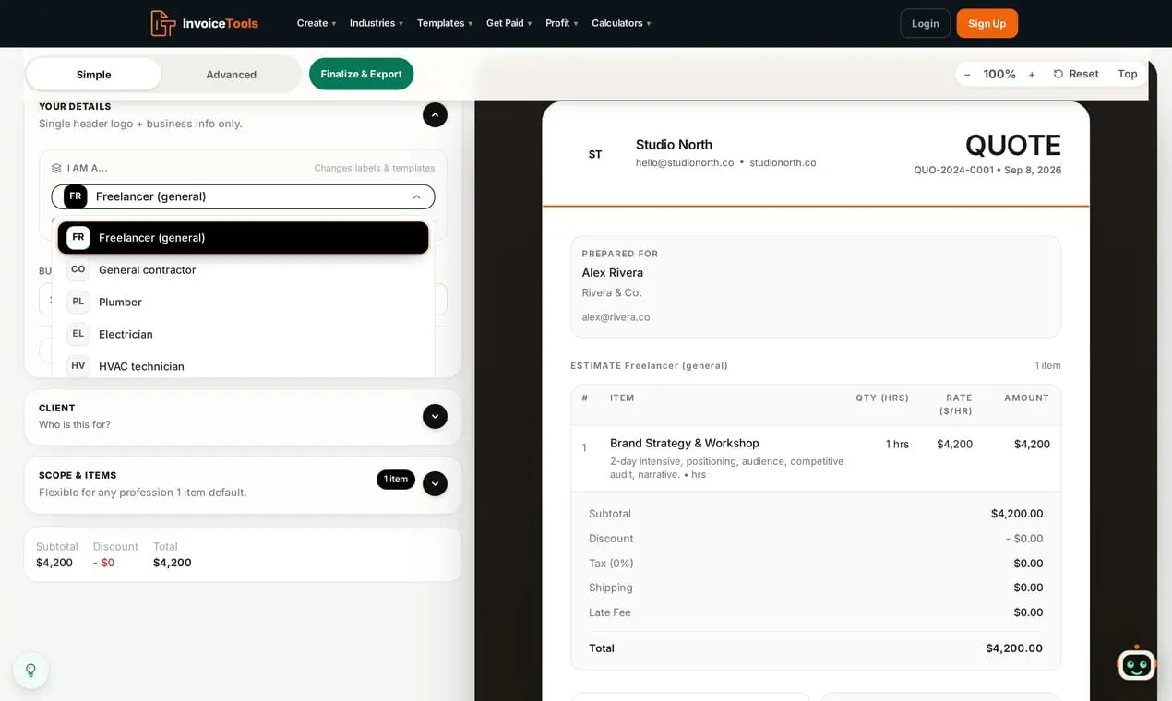Click hello@studionorth.co email text
Viewport: 1172px width, 701px height.
coord(685,162)
